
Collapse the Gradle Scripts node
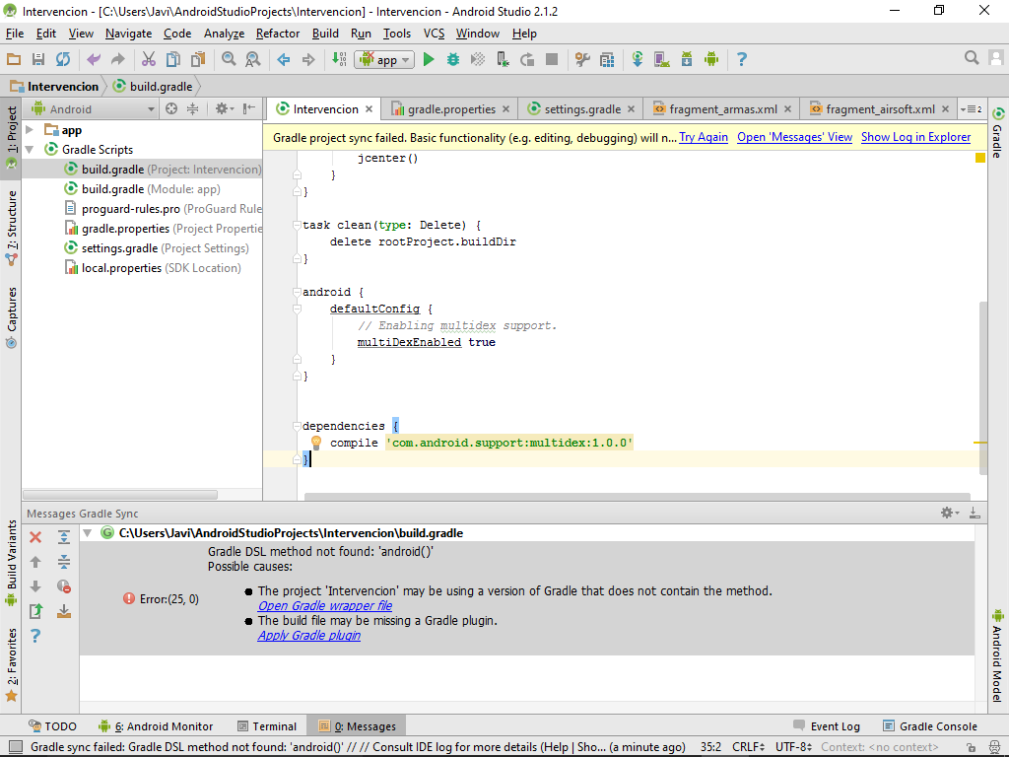30,150
